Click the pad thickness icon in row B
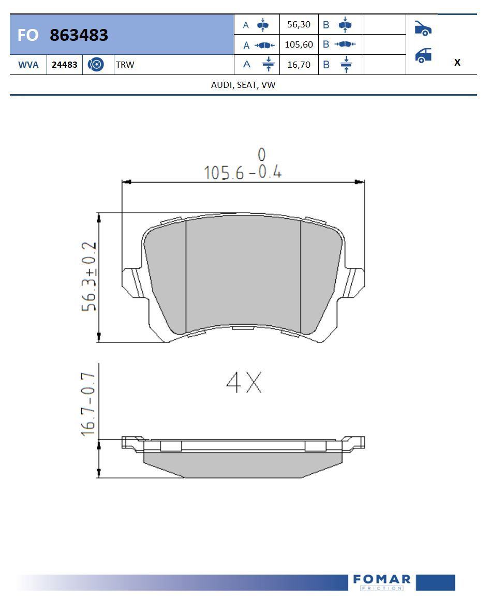Screen dimensions: 490x602 point(346,65)
